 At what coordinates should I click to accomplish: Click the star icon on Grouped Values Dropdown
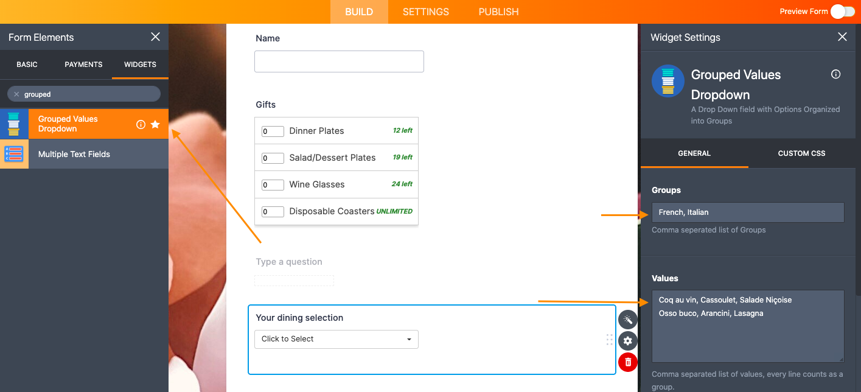pos(155,124)
